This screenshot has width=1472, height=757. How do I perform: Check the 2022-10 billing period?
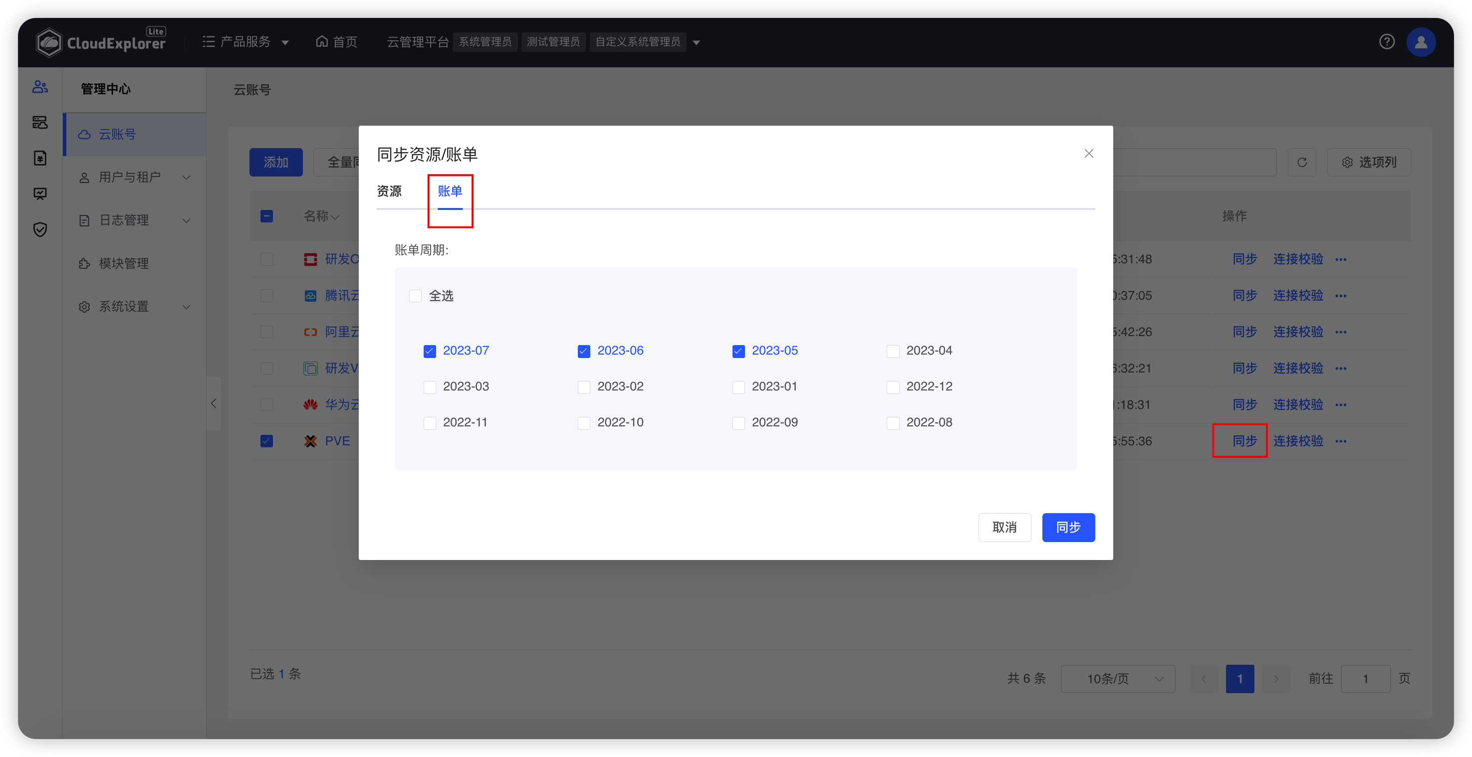point(584,423)
